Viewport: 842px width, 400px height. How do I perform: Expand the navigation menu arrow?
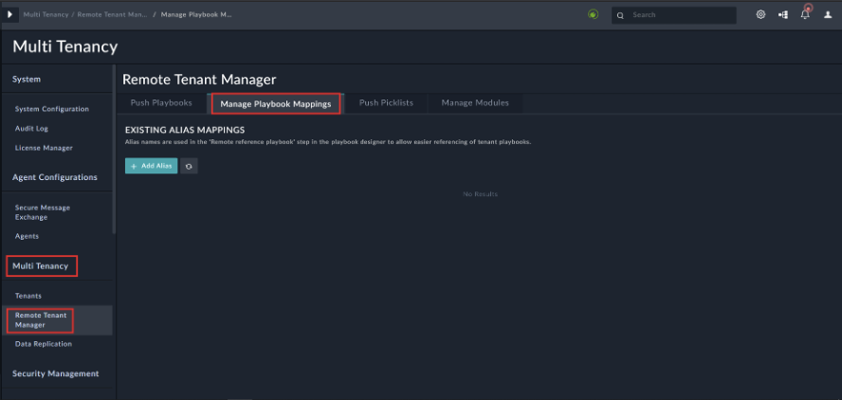point(10,15)
